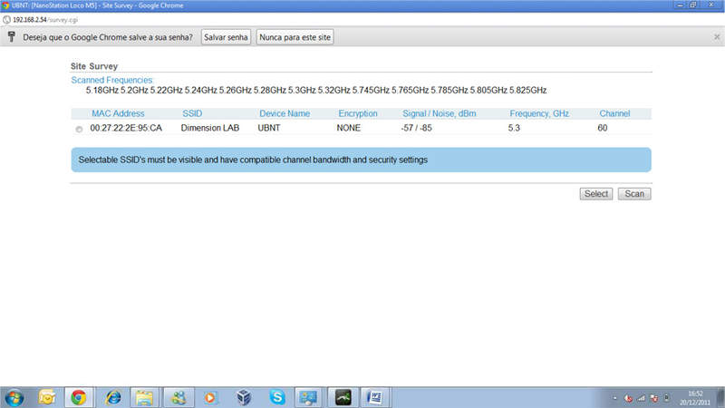
Task: Click the channel 60 value
Action: click(x=603, y=128)
